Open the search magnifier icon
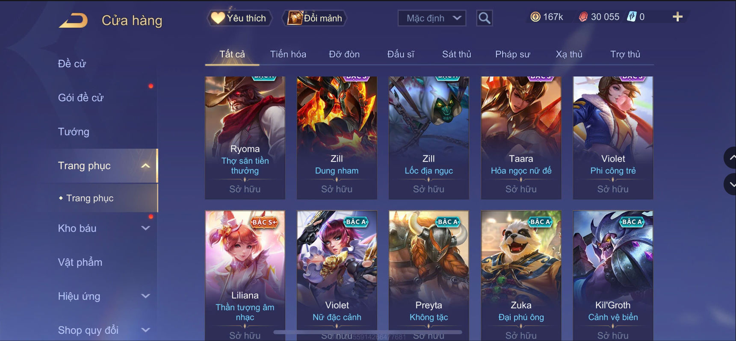This screenshot has width=736, height=341. [484, 18]
